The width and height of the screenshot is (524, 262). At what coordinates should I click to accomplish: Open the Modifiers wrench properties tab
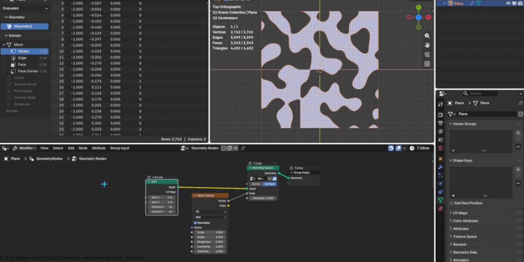click(x=440, y=167)
